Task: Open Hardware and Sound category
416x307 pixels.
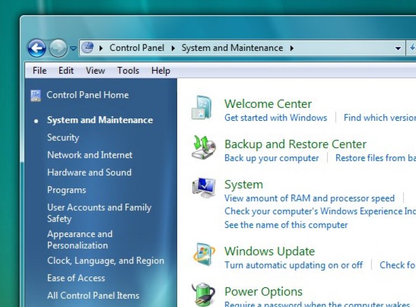Action: [x=89, y=172]
